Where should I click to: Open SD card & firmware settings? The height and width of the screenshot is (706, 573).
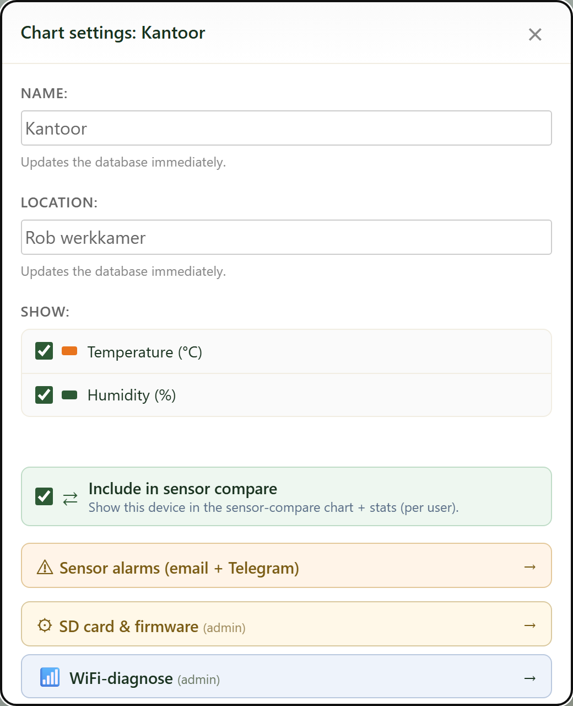point(286,624)
